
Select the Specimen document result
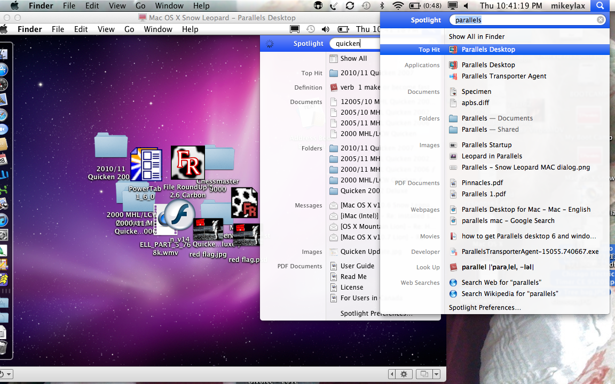[476, 91]
